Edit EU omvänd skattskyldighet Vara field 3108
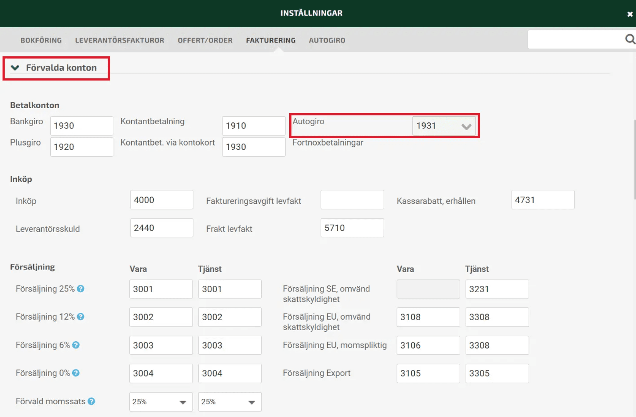 (x=428, y=317)
